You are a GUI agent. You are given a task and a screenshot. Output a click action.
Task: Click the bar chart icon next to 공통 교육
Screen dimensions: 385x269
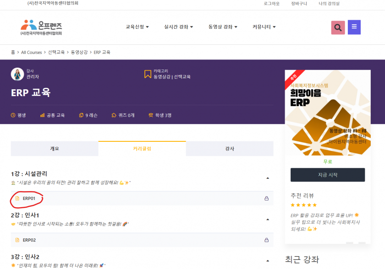42,115
